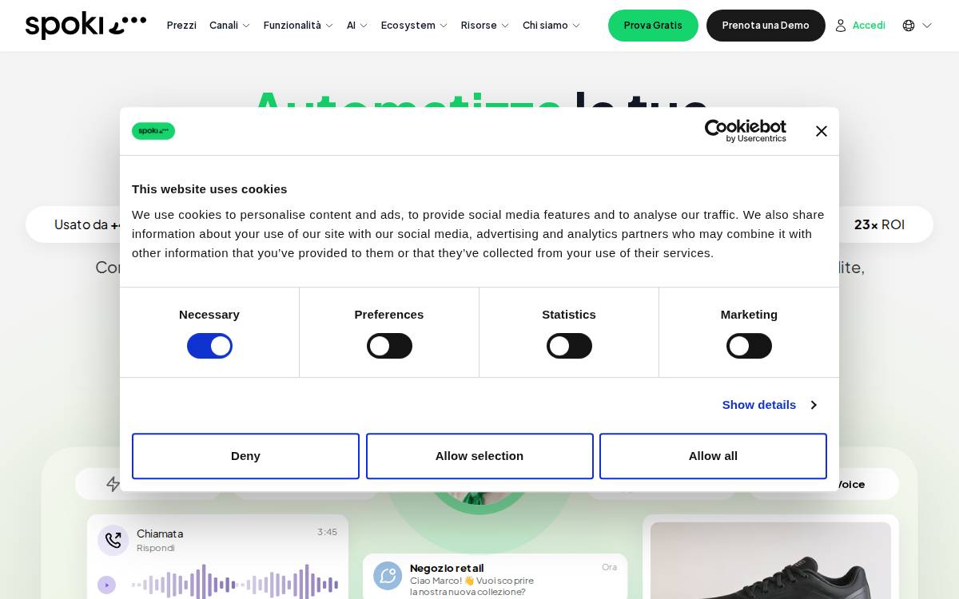Image resolution: width=959 pixels, height=599 pixels.
Task: Enable the Statistics cookies switch
Action: coord(569,346)
